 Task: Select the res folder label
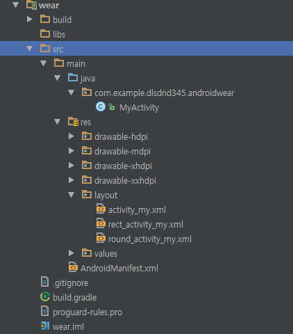click(x=85, y=122)
